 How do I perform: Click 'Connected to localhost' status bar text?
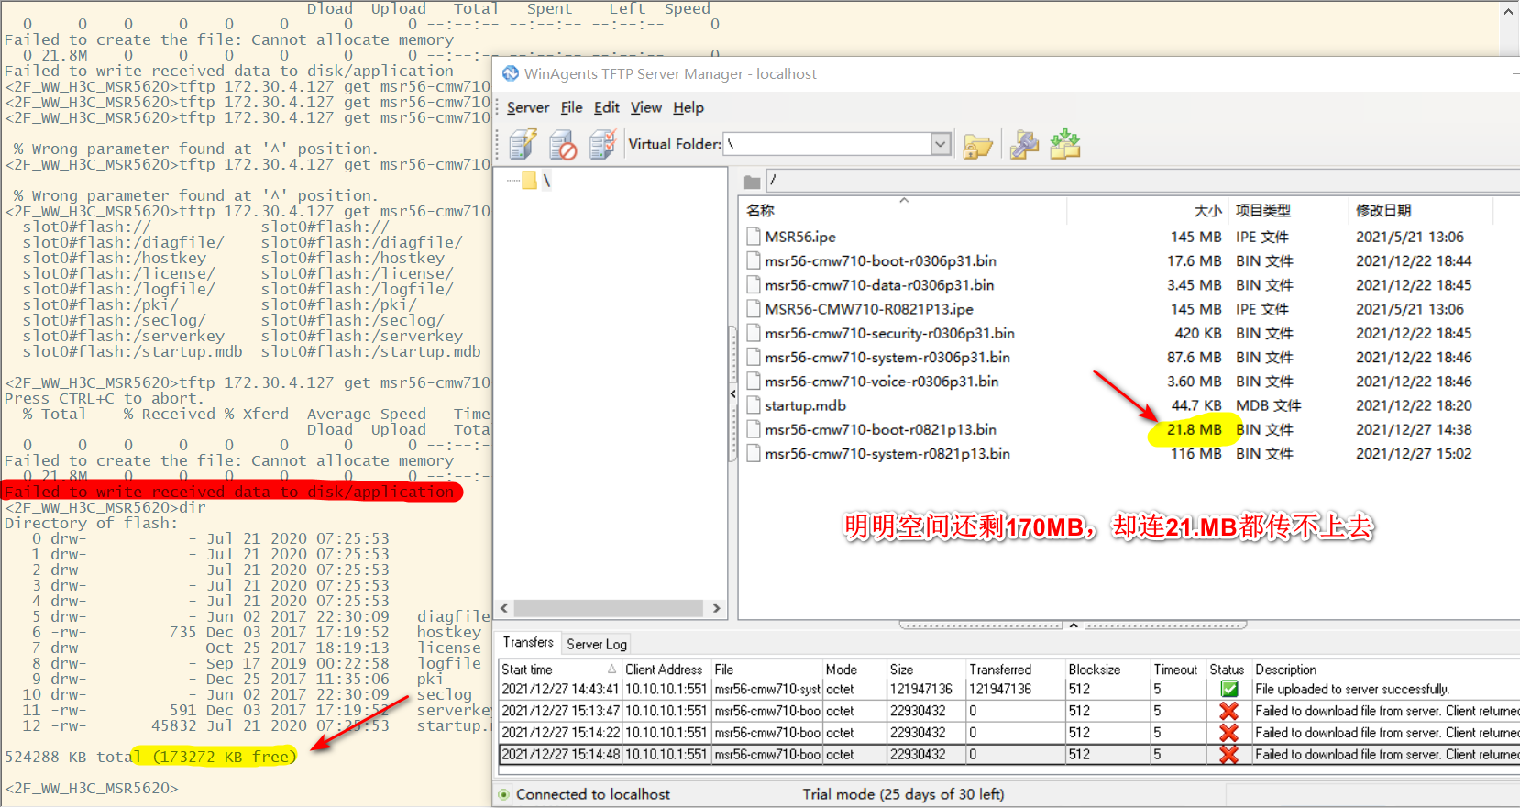coord(592,794)
